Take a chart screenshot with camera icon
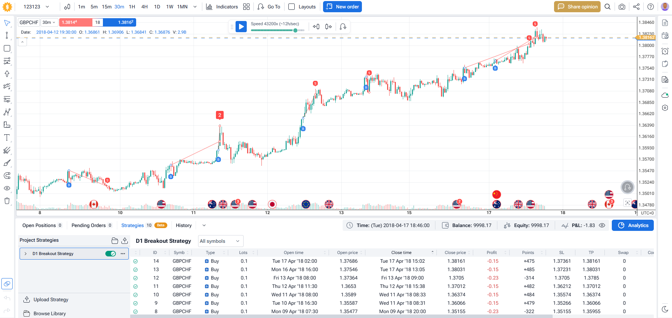The height and width of the screenshot is (318, 672). (622, 7)
